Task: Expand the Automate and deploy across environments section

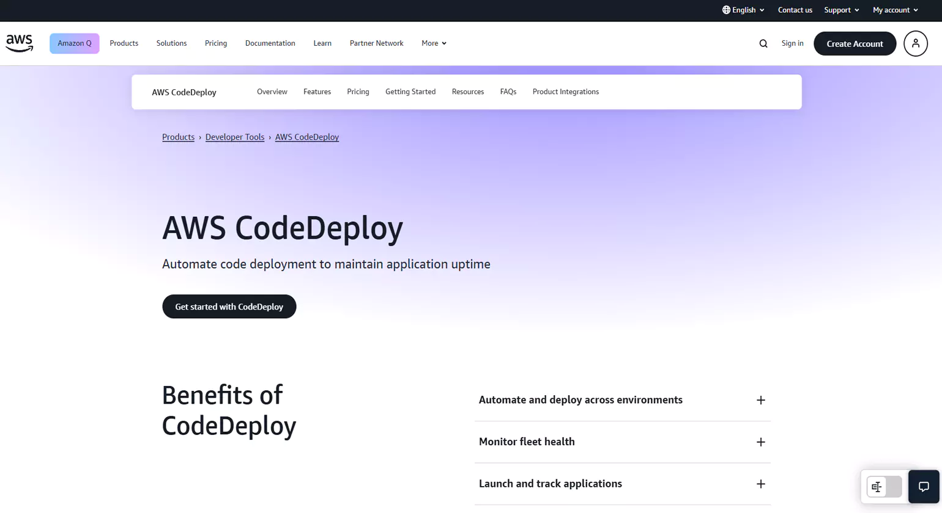Action: (760, 400)
